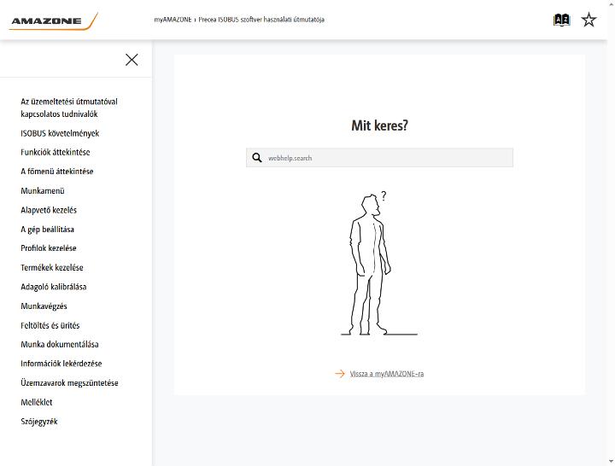Click the scrollbar down arrow
The width and height of the screenshot is (615, 466).
coord(611,462)
